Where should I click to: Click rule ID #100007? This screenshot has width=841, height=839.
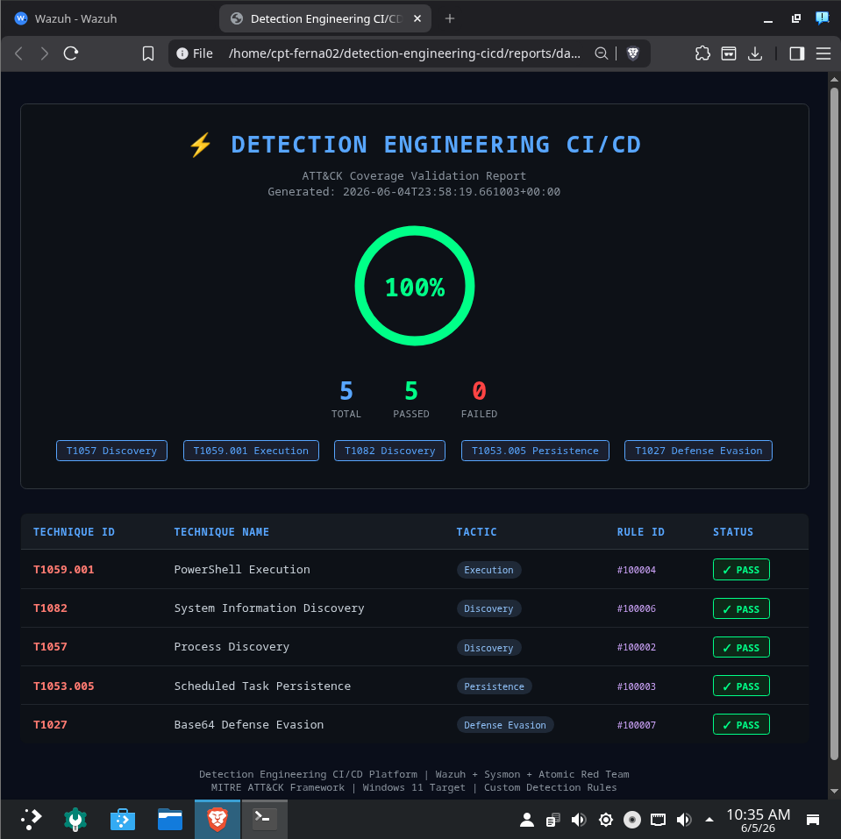(x=636, y=725)
